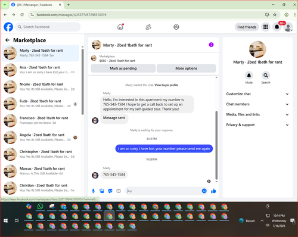Click the chat messages vertical scrollbar
Image resolution: width=298 pixels, height=237 pixels.
[x=216, y=145]
